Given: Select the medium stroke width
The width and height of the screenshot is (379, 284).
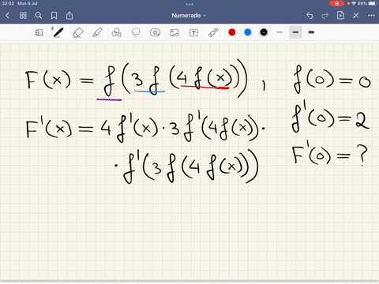Looking at the screenshot, I should click(295, 32).
